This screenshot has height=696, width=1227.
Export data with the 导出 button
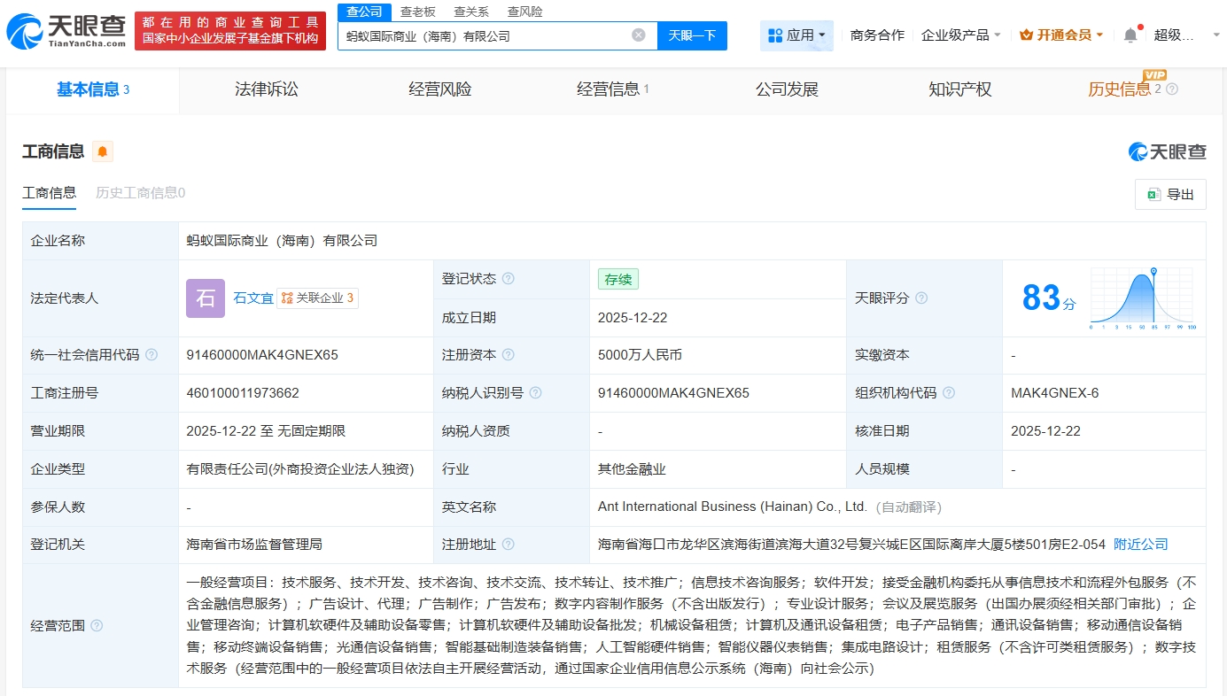click(1170, 195)
